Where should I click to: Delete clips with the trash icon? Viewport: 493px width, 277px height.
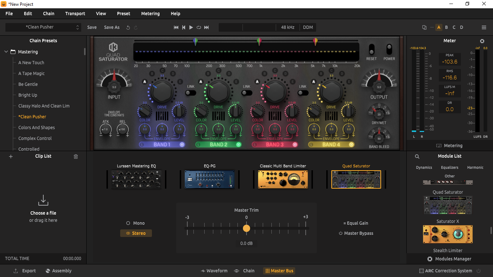tap(76, 157)
